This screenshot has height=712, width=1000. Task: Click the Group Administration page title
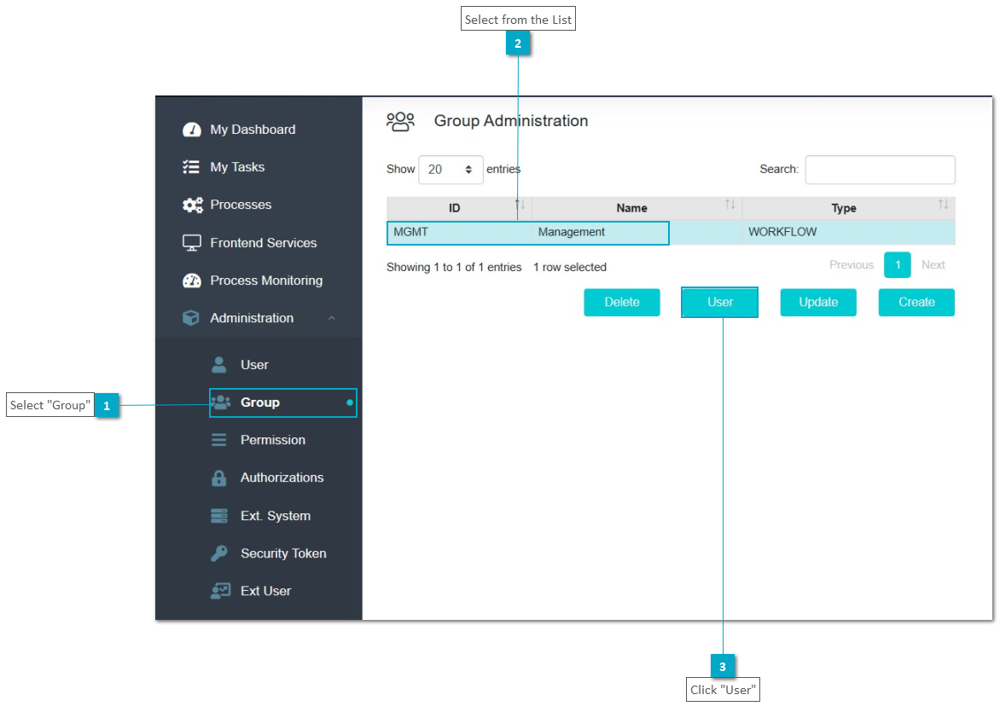pos(511,121)
